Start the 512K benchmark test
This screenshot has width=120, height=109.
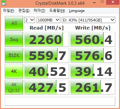(x=14, y=55)
